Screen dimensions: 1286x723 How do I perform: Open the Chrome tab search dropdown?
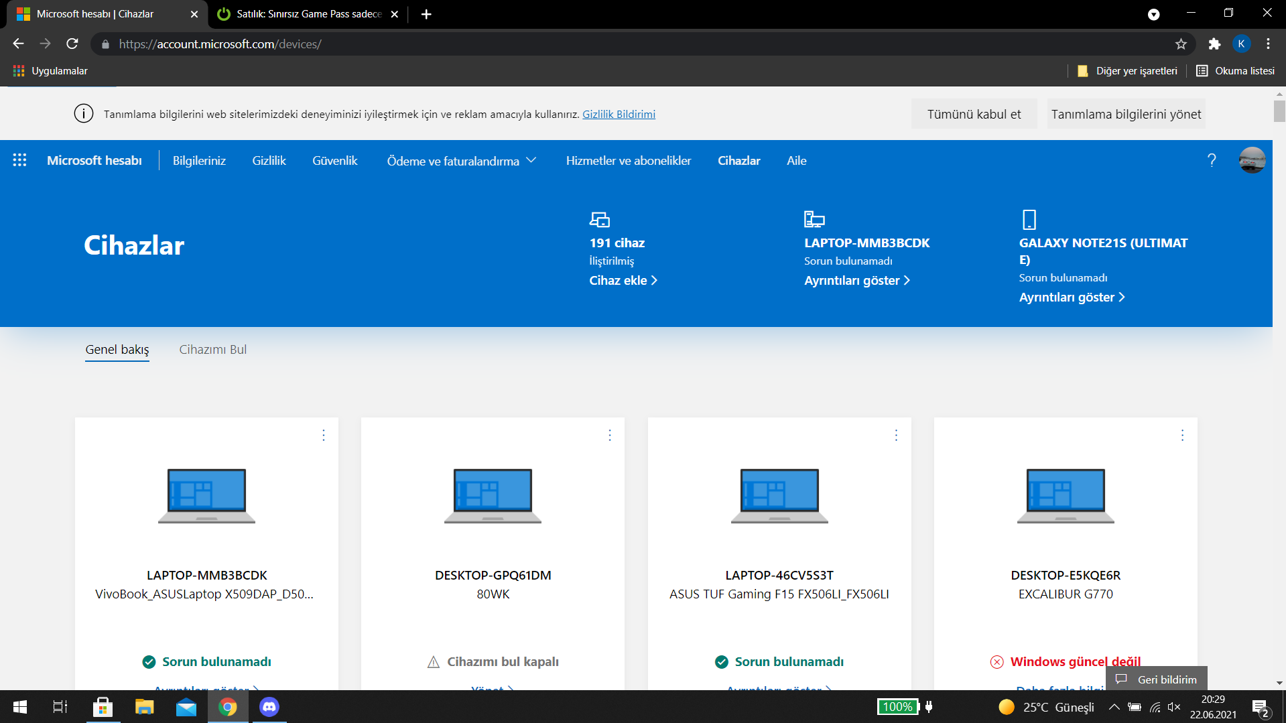[1153, 14]
